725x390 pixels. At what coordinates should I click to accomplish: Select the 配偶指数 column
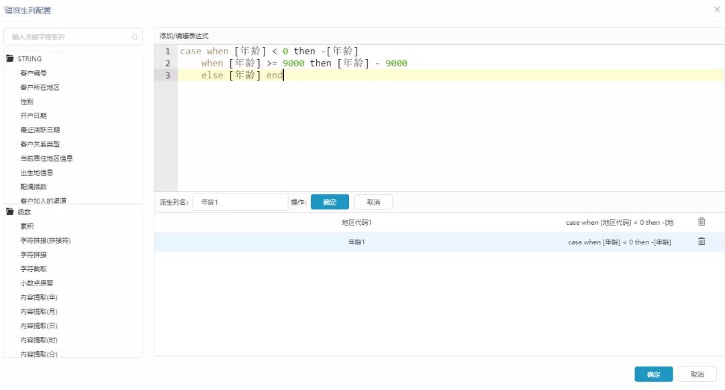[x=34, y=187]
